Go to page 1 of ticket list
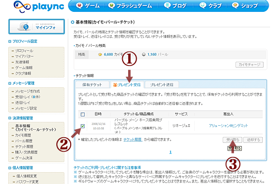277x184 pixels. click(x=170, y=152)
